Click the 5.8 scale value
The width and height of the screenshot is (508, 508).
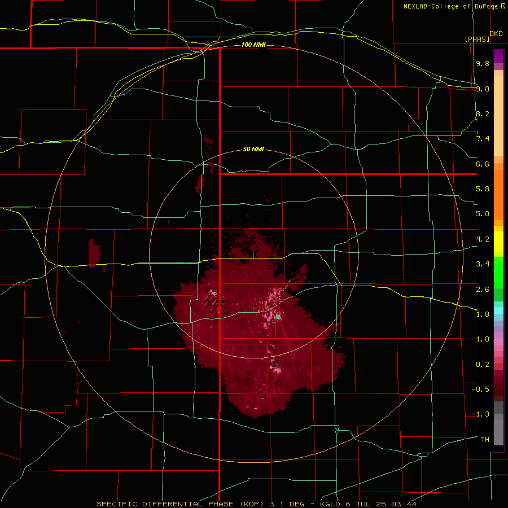(x=483, y=189)
